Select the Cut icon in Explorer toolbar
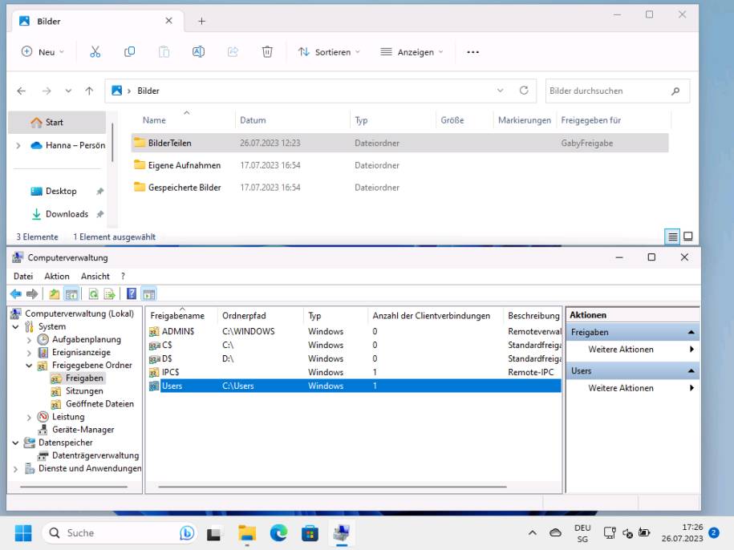This screenshot has width=734, height=550. (95, 51)
